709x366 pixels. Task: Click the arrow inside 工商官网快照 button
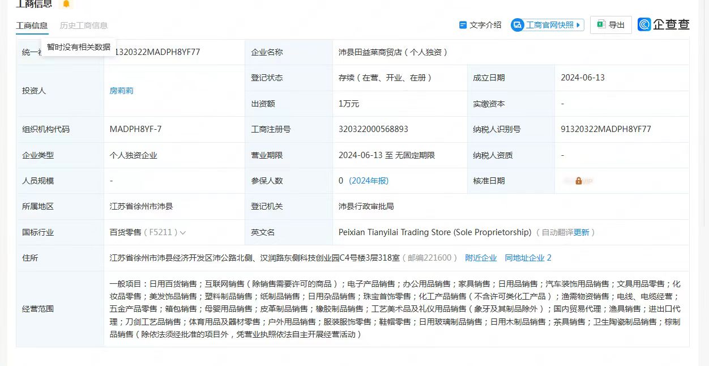pos(578,24)
